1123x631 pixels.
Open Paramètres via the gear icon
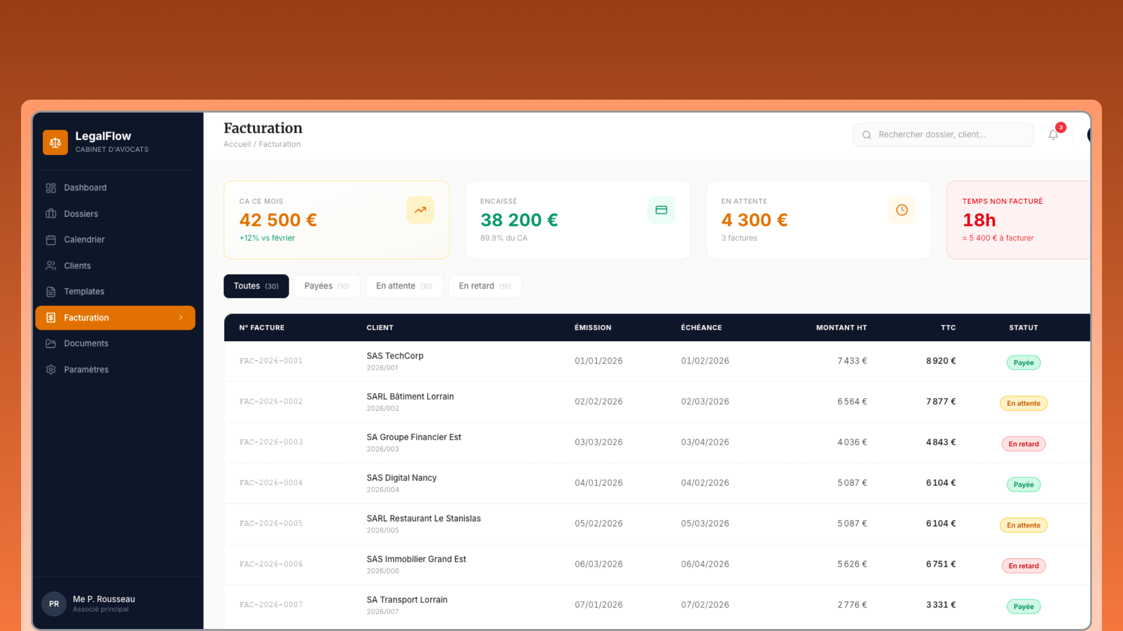click(x=51, y=370)
